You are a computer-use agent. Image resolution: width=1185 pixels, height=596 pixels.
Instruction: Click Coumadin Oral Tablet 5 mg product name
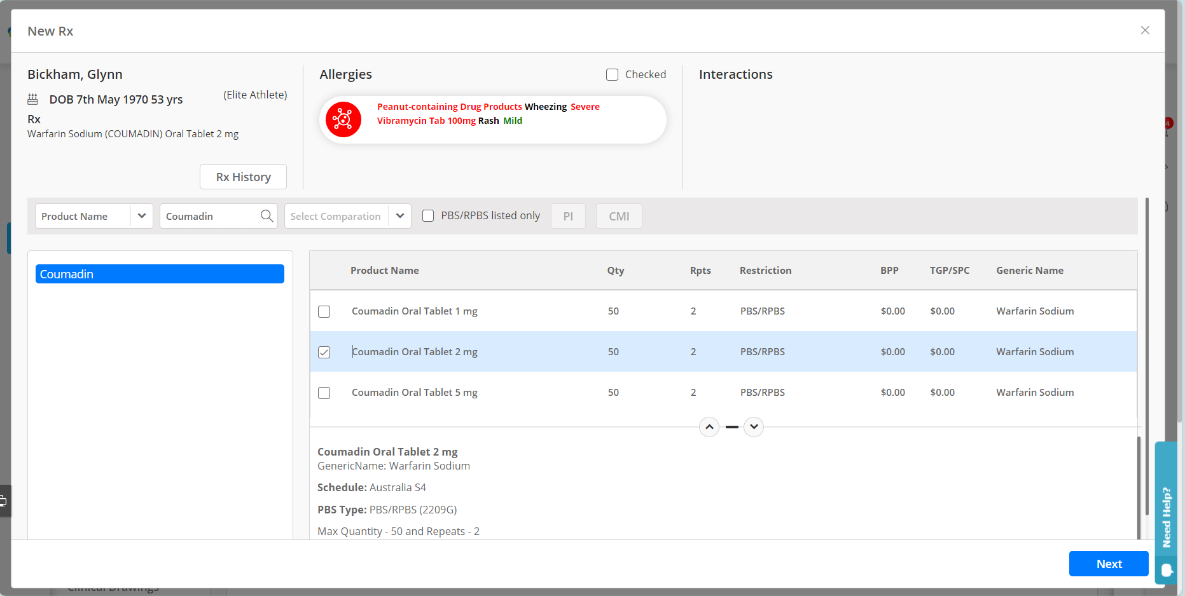[415, 393]
